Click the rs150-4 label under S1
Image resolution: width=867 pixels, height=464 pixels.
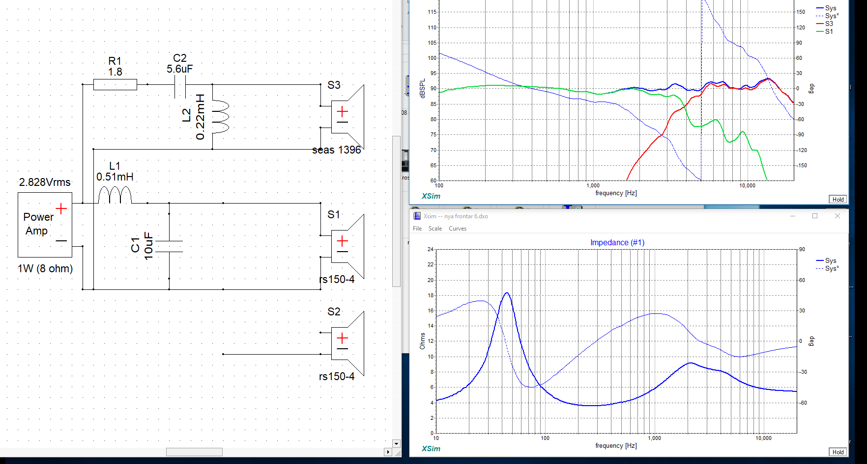(x=337, y=280)
